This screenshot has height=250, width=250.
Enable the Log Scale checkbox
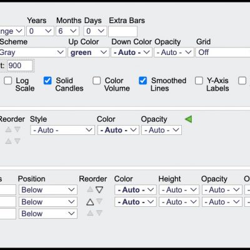8,81
